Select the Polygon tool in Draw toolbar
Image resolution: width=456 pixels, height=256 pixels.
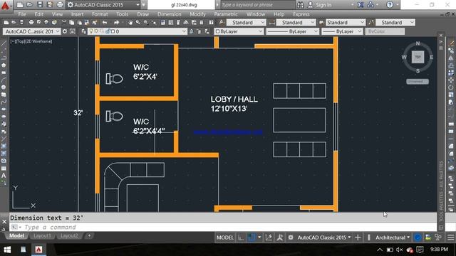(x=4, y=65)
